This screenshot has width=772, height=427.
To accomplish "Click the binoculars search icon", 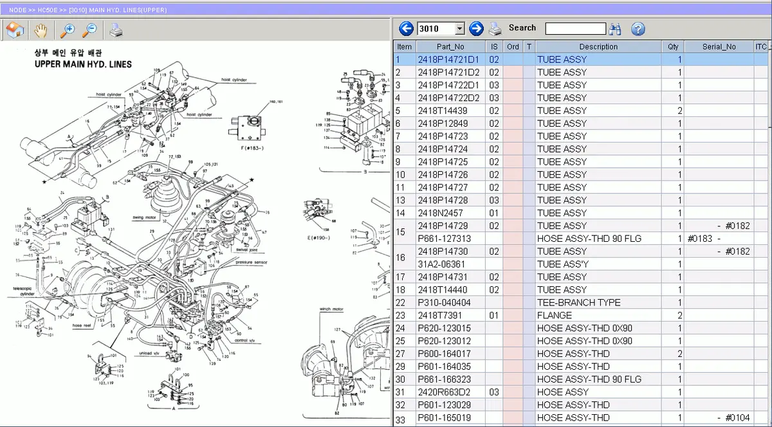I will pos(616,28).
